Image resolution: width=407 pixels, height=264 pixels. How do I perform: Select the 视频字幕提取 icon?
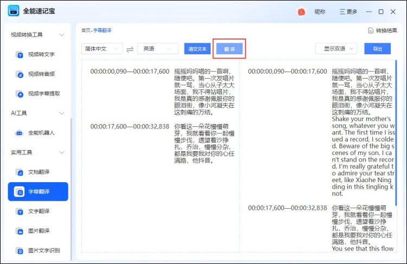(20, 93)
